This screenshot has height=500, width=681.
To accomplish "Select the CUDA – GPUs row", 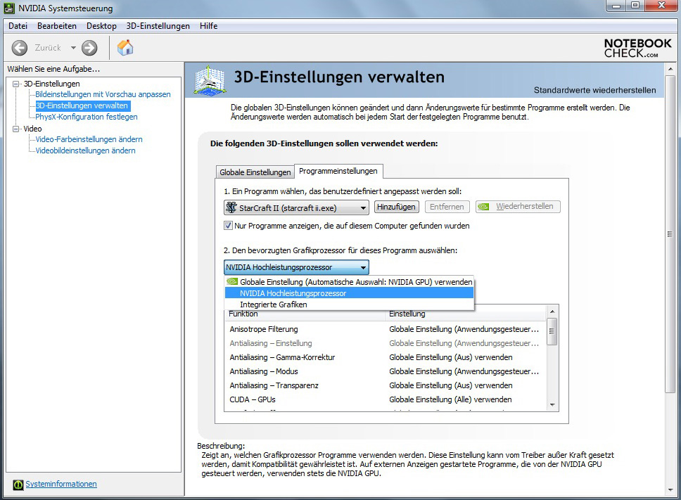I will click(386, 399).
